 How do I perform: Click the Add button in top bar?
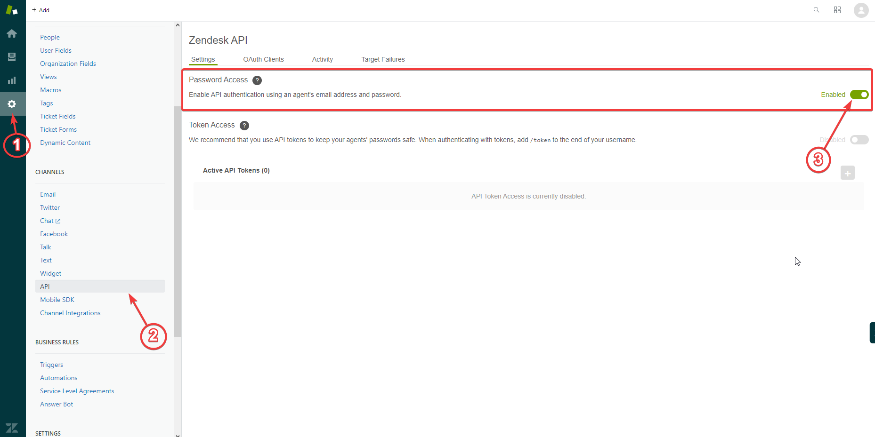pyautogui.click(x=41, y=10)
